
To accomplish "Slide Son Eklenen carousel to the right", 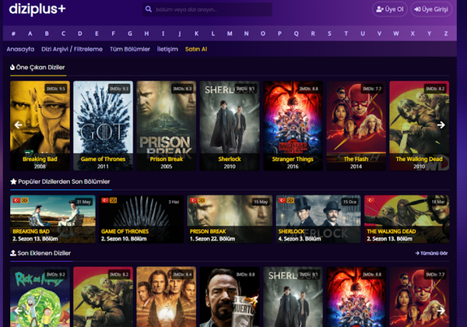I will (x=441, y=311).
